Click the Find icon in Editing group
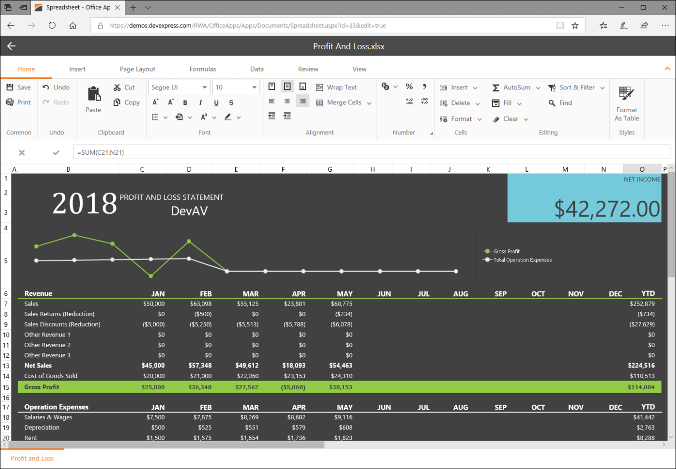 point(552,103)
